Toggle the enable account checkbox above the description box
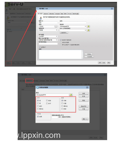This screenshot has width=122, height=141. tap(40, 47)
